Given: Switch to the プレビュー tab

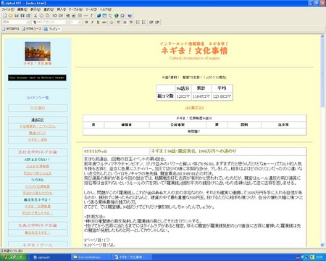Looking at the screenshot, I should point(52,29).
